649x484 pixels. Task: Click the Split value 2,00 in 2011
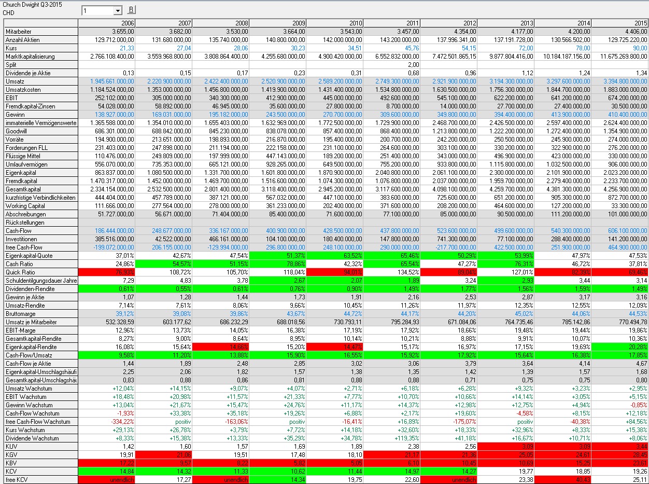(391, 65)
